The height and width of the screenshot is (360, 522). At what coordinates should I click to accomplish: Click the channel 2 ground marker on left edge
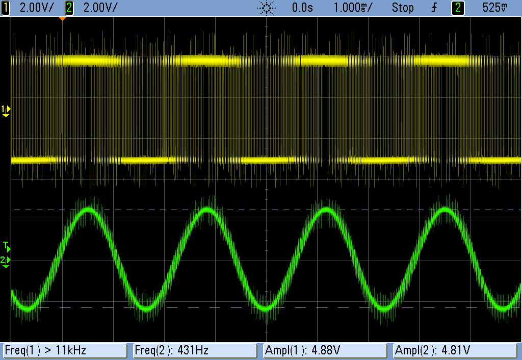click(x=6, y=261)
